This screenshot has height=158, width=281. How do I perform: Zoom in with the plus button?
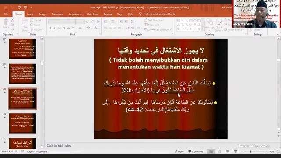(266, 151)
